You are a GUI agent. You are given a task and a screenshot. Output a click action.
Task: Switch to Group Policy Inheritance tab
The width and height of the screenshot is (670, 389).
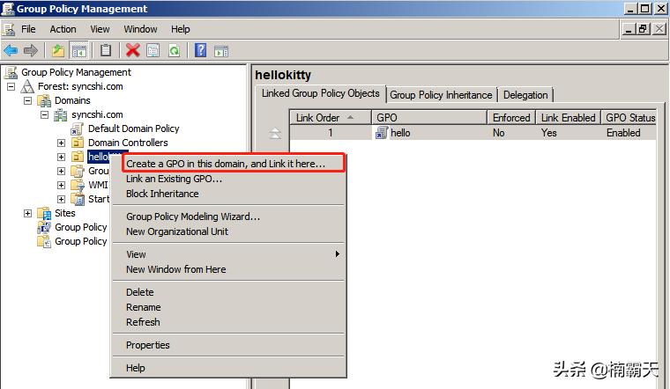coord(441,95)
